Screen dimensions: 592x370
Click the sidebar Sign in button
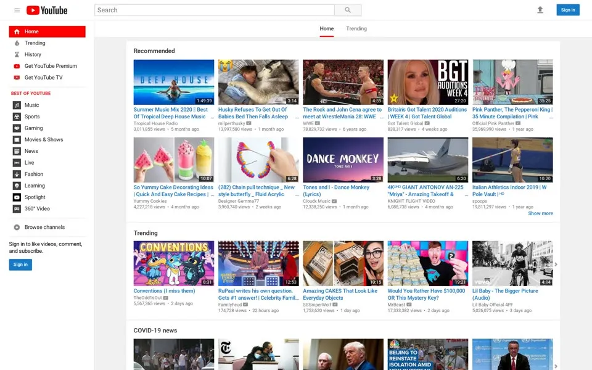click(x=20, y=265)
